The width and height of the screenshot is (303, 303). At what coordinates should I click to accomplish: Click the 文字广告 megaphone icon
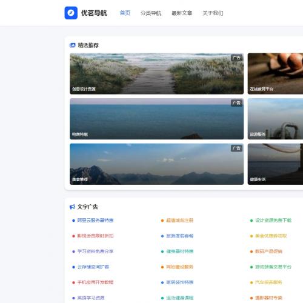click(72, 207)
